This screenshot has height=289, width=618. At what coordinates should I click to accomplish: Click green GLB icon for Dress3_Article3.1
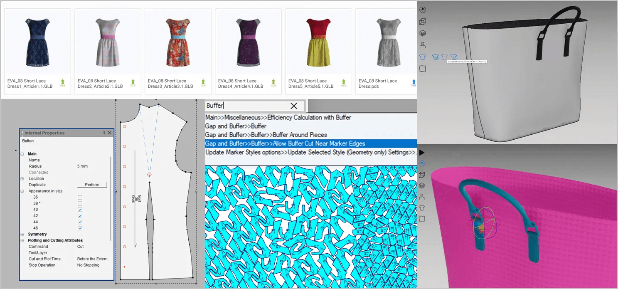coord(203,83)
